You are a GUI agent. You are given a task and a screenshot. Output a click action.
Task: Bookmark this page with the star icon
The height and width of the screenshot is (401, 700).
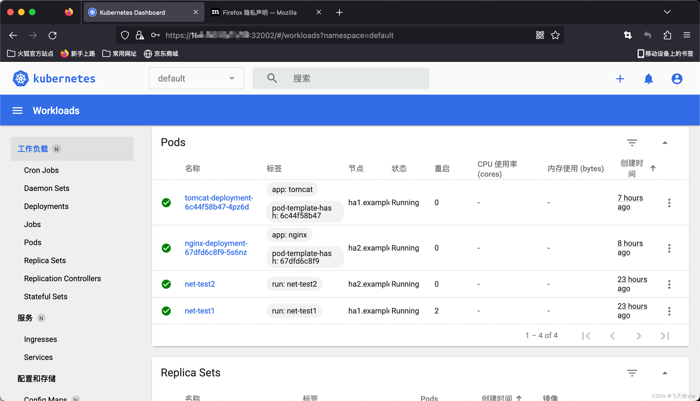(555, 35)
